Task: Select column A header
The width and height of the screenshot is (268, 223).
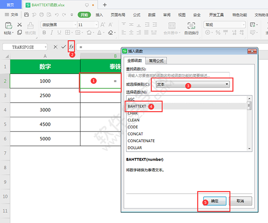Action: (45, 56)
